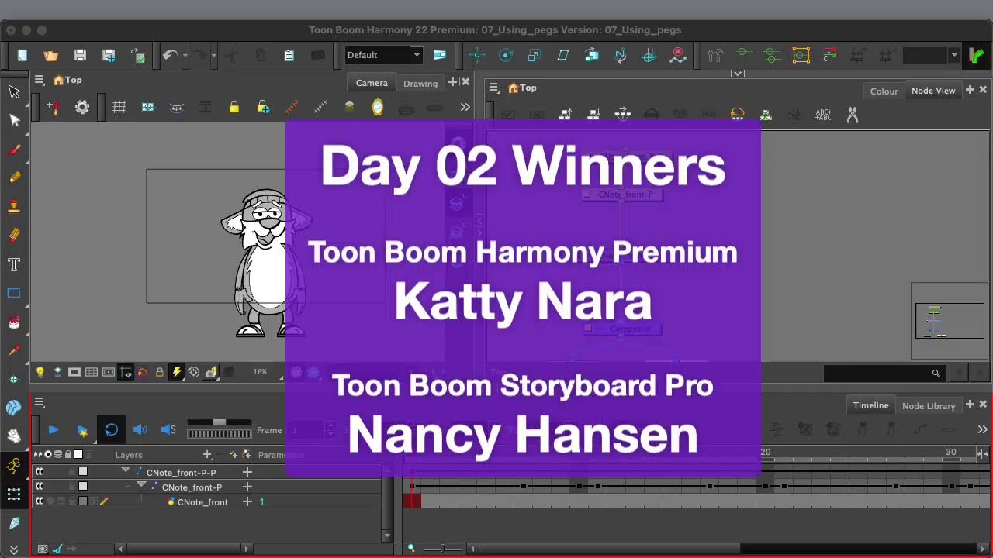Click the green Render arrow icon
This screenshot has height=558, width=993.
pos(977,55)
